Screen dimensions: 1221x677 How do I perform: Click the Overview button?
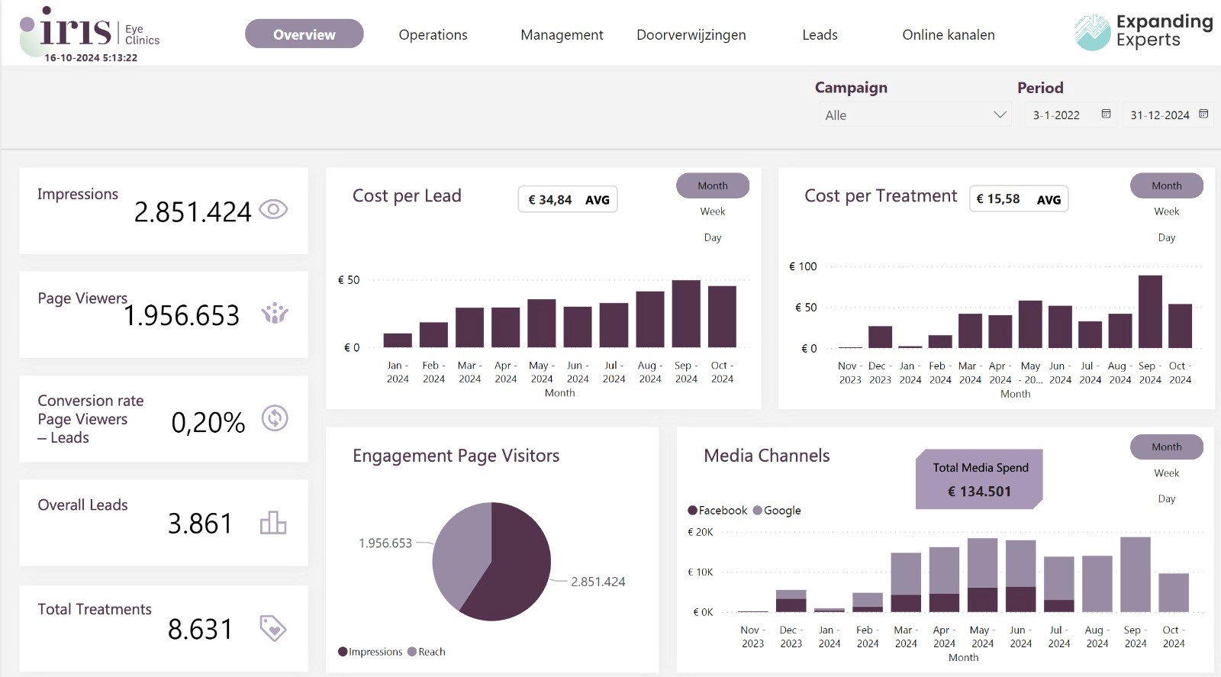tap(304, 34)
